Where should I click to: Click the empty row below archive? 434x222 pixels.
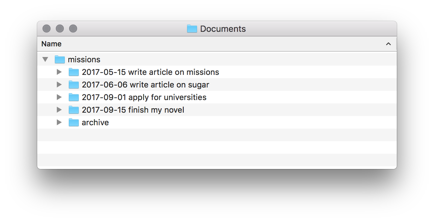(216, 135)
